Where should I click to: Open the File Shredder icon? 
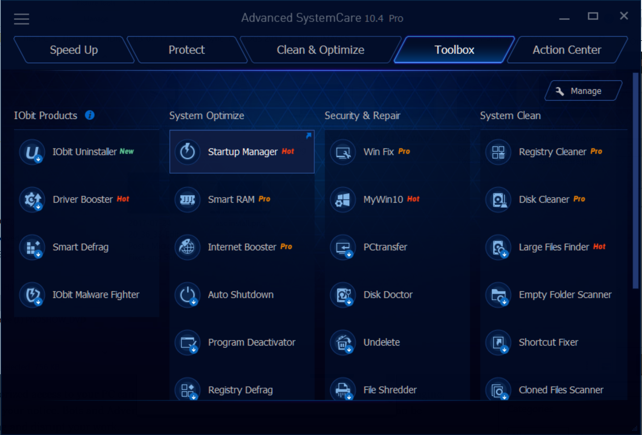coord(343,390)
